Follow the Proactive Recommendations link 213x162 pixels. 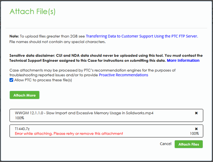[x=123, y=75]
